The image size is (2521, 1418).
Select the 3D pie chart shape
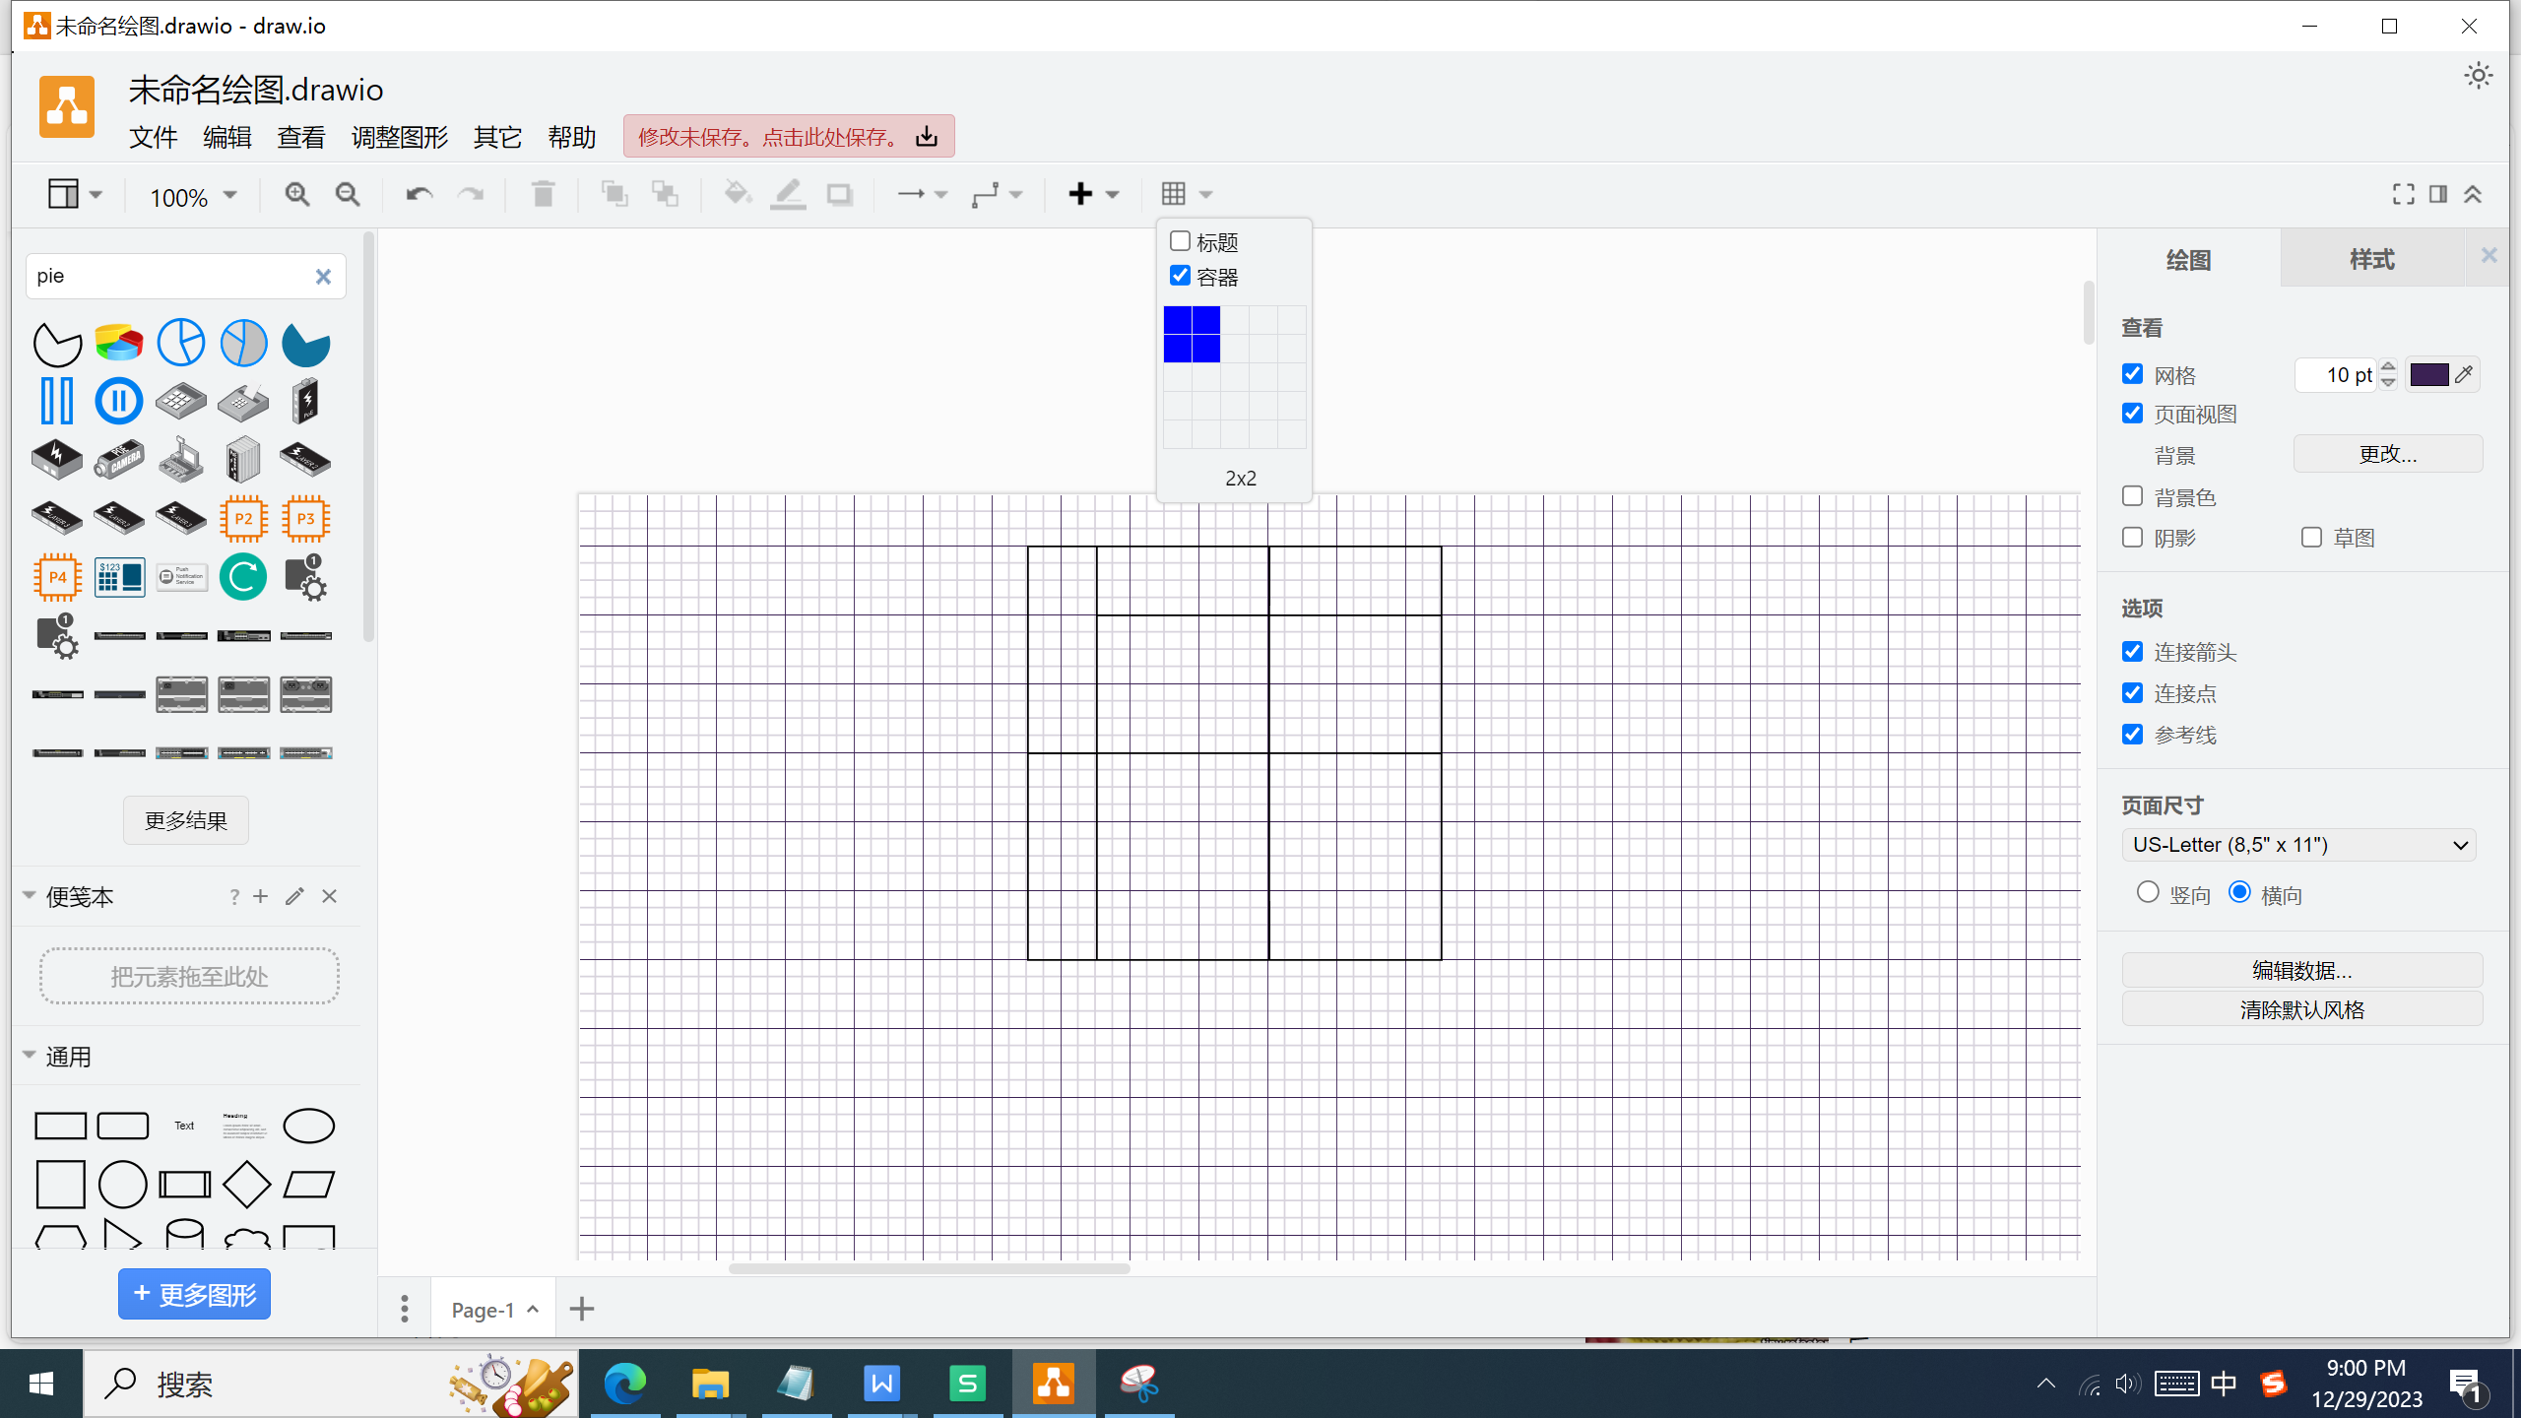(119, 343)
